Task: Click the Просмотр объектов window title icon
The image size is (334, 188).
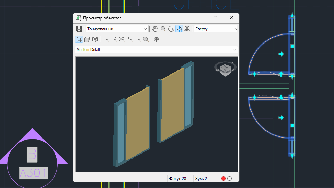Action: (x=79, y=18)
